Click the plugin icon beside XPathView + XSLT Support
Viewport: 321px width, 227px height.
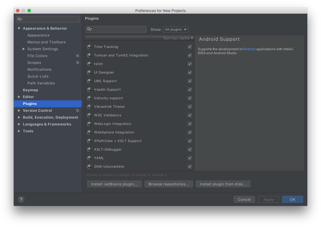click(x=89, y=141)
